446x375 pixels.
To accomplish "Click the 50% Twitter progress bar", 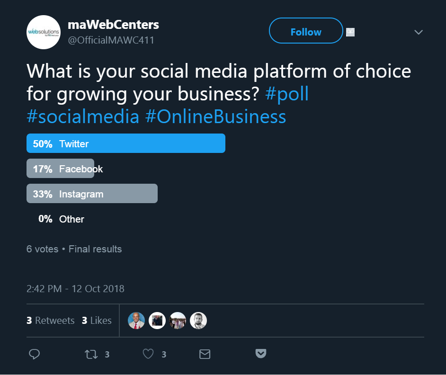I will click(x=125, y=143).
